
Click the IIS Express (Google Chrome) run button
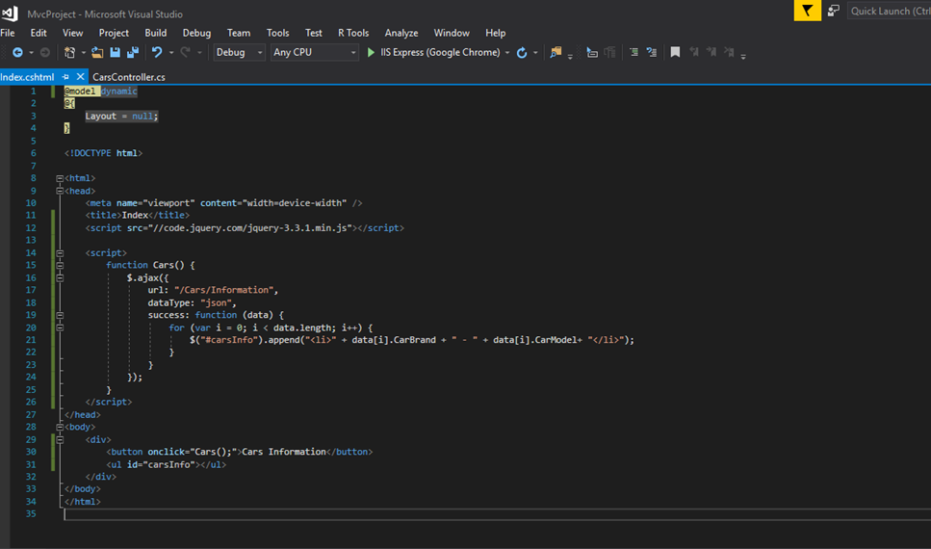[432, 52]
